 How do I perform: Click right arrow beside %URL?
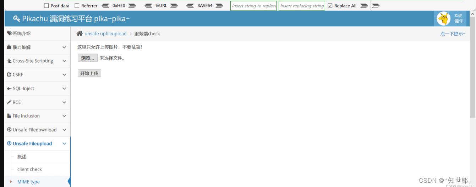[x=174, y=6]
